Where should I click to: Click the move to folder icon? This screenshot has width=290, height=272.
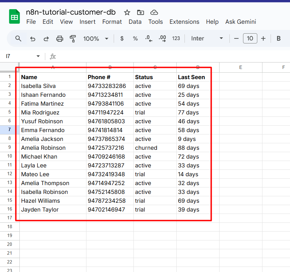pos(141,13)
